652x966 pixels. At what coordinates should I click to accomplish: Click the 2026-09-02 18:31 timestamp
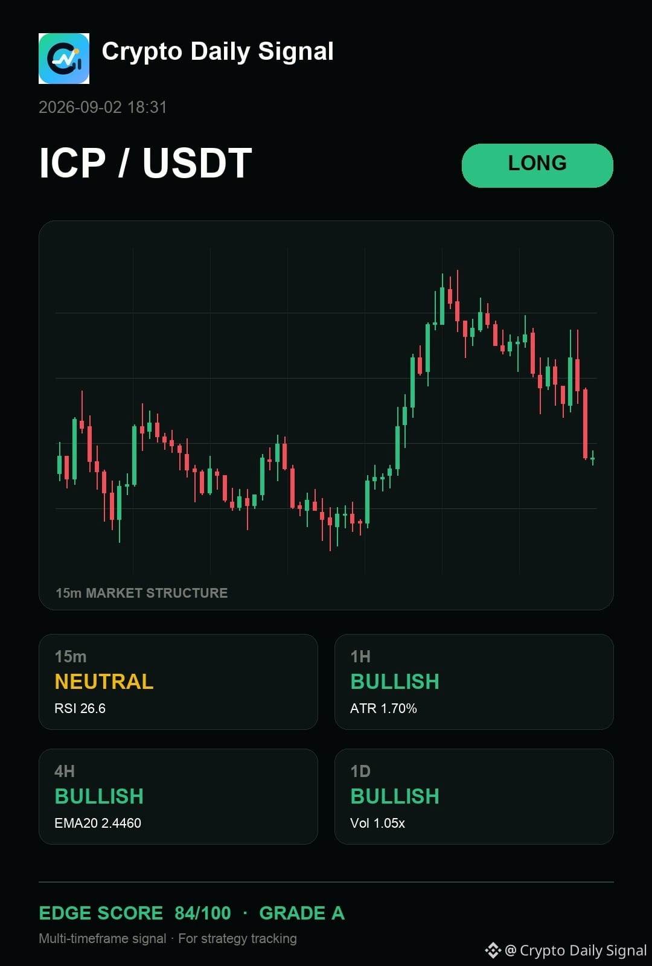click(x=103, y=107)
